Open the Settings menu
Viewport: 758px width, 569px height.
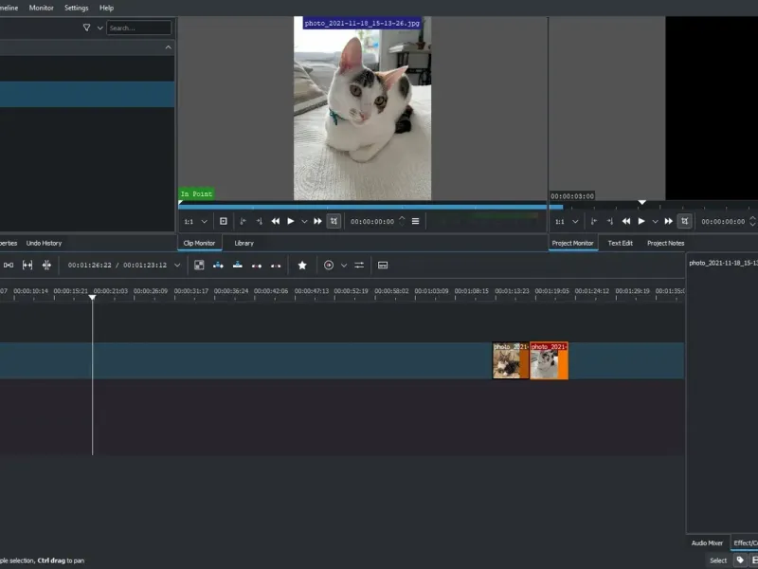click(x=76, y=8)
